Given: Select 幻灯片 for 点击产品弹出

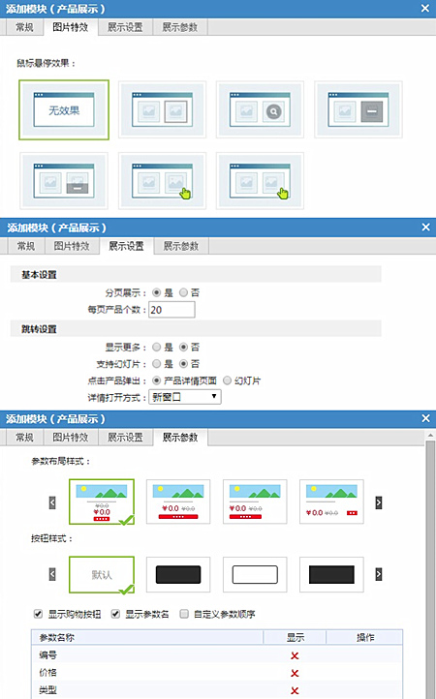Looking at the screenshot, I should (x=227, y=380).
